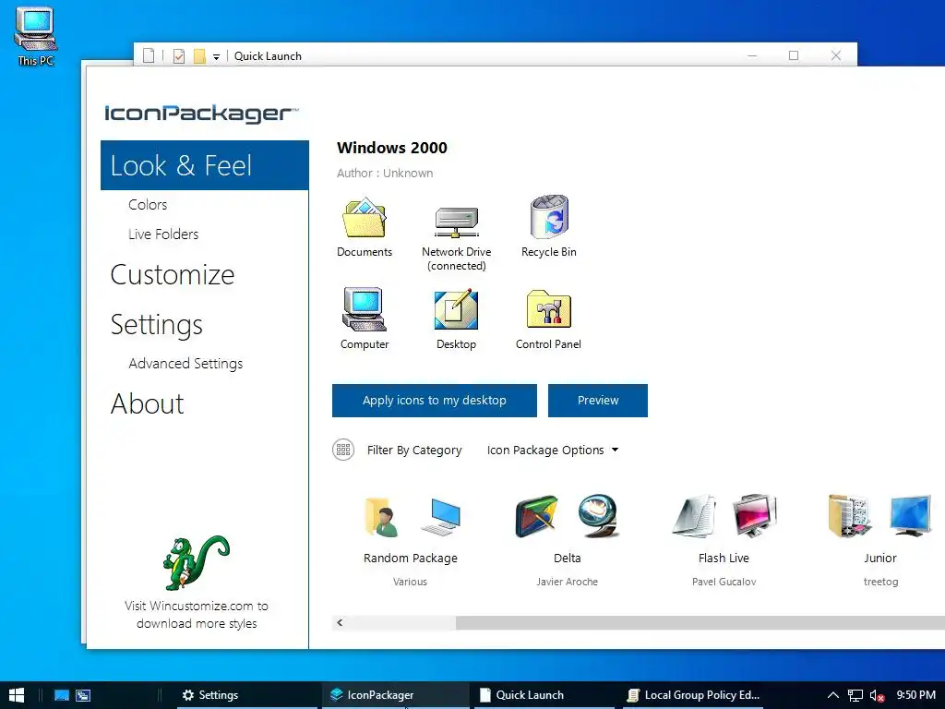Select the Flash Live documents icon
Screen dimensions: 945x709
[x=694, y=517]
